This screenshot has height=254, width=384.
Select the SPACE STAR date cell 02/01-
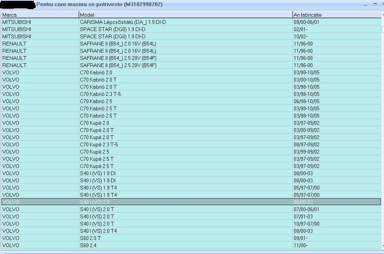coord(337,30)
